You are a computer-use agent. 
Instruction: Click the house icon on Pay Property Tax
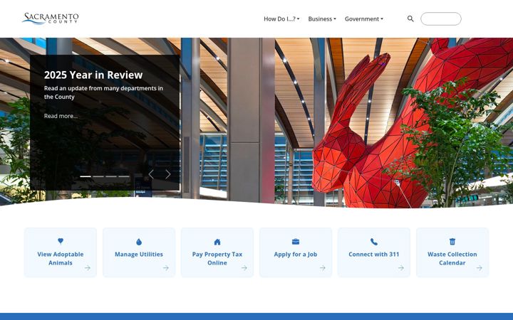tap(217, 242)
